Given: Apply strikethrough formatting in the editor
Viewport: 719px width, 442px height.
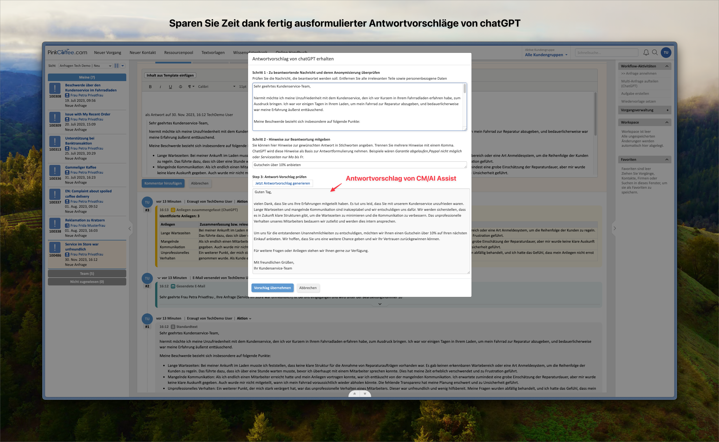Looking at the screenshot, I should 180,87.
